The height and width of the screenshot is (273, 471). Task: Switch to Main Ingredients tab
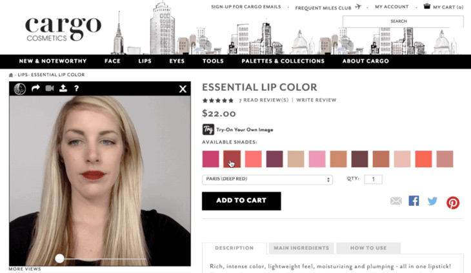tap(301, 248)
